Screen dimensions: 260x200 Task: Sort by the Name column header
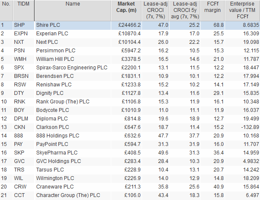pos(73,11)
